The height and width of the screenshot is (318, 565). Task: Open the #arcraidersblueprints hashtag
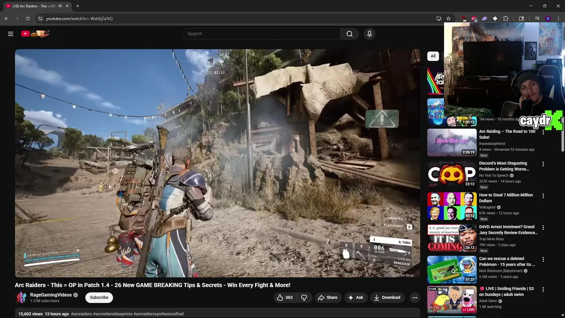[113, 314]
